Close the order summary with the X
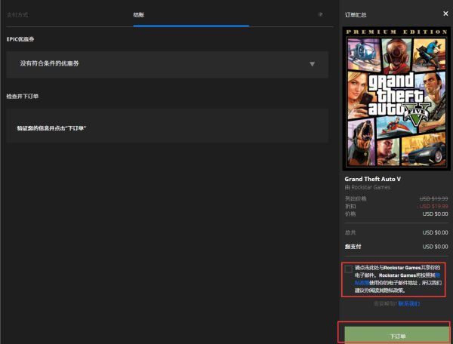Screen dimensions: 453x344 [x=445, y=14]
